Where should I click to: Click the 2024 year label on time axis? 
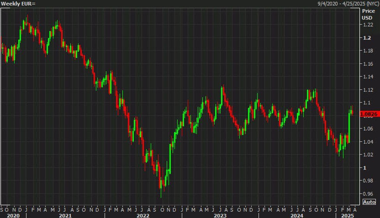tap(298, 215)
